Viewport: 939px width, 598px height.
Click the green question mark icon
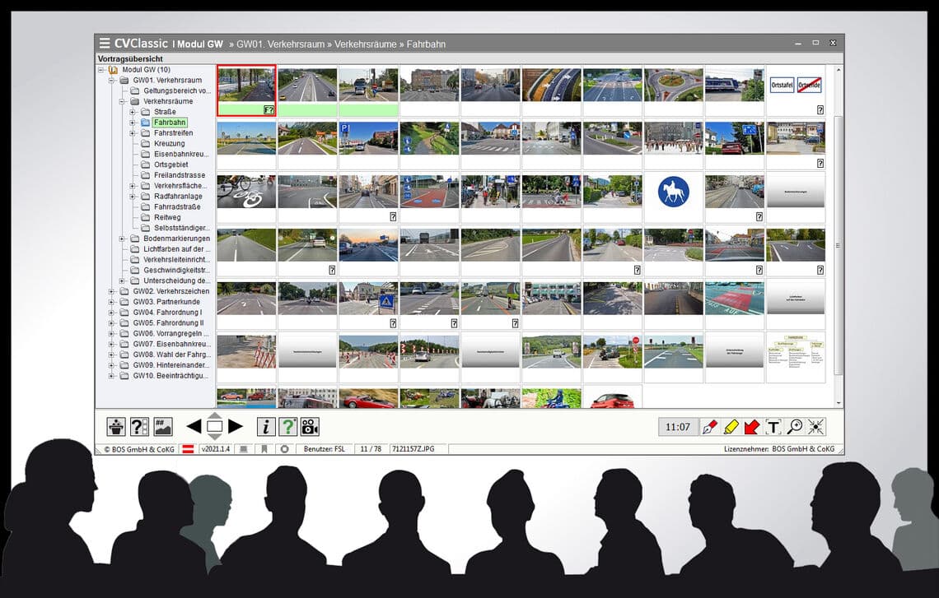288,426
